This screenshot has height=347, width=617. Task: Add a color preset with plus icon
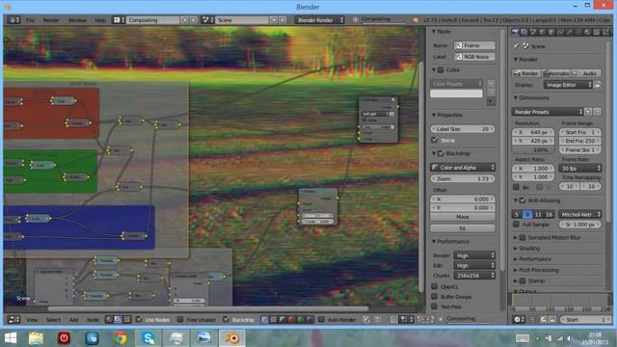point(491,84)
